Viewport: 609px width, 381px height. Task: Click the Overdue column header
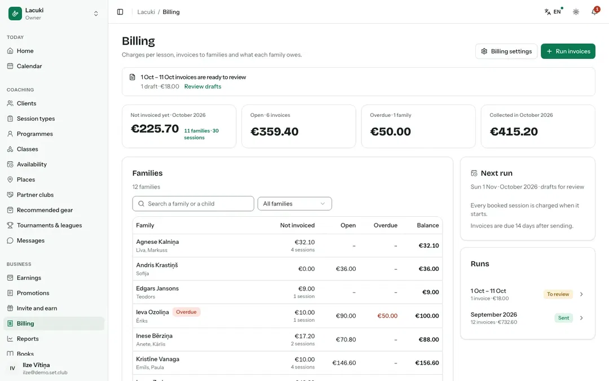tap(385, 225)
